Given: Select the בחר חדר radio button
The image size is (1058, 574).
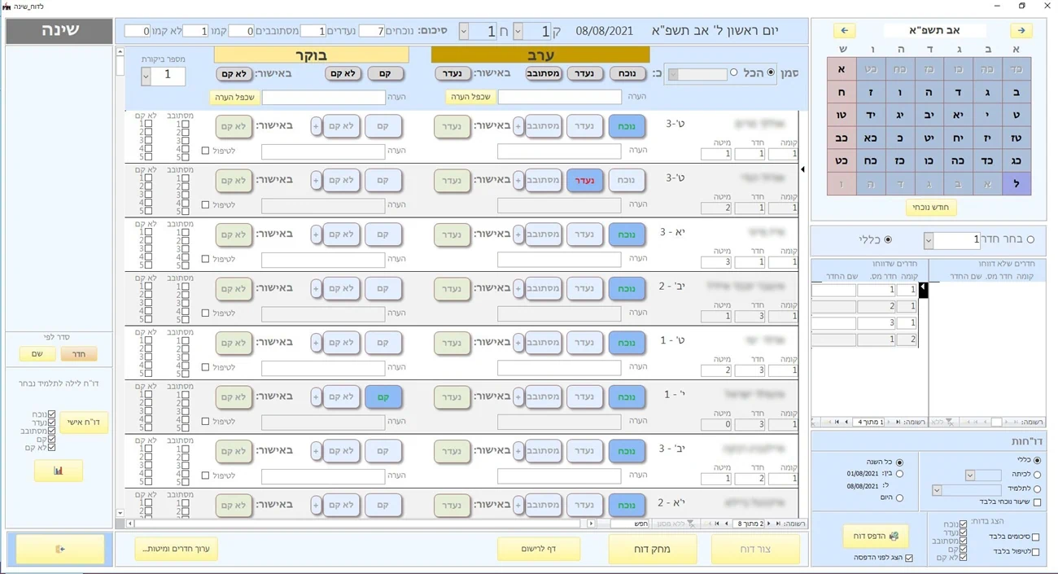Looking at the screenshot, I should [1030, 239].
